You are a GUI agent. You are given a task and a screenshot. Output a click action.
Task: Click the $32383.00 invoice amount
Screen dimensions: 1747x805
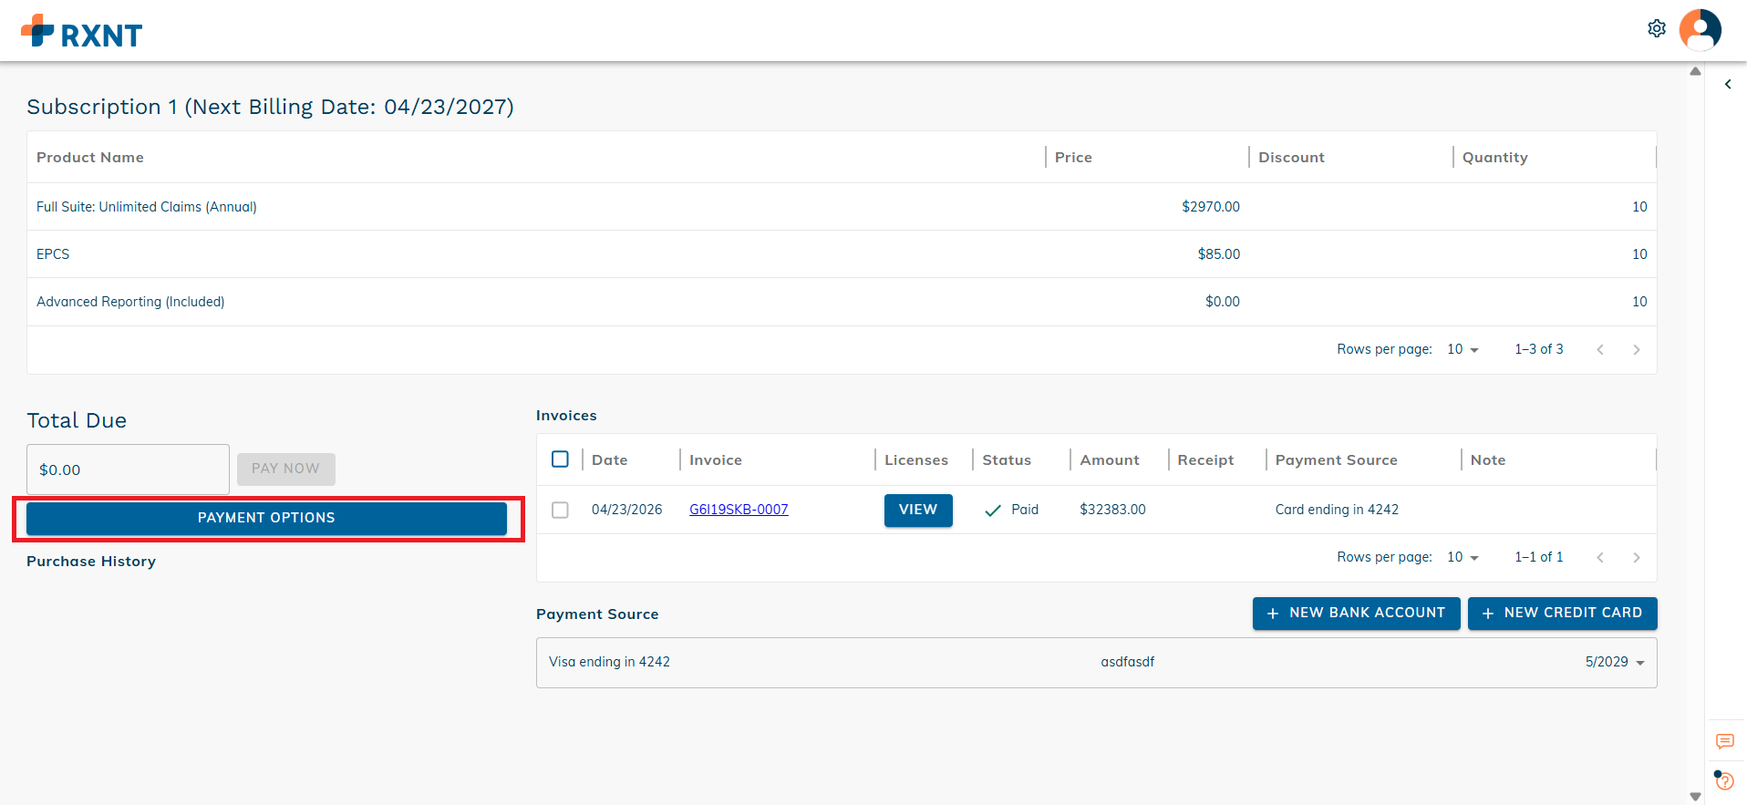pos(1112,510)
